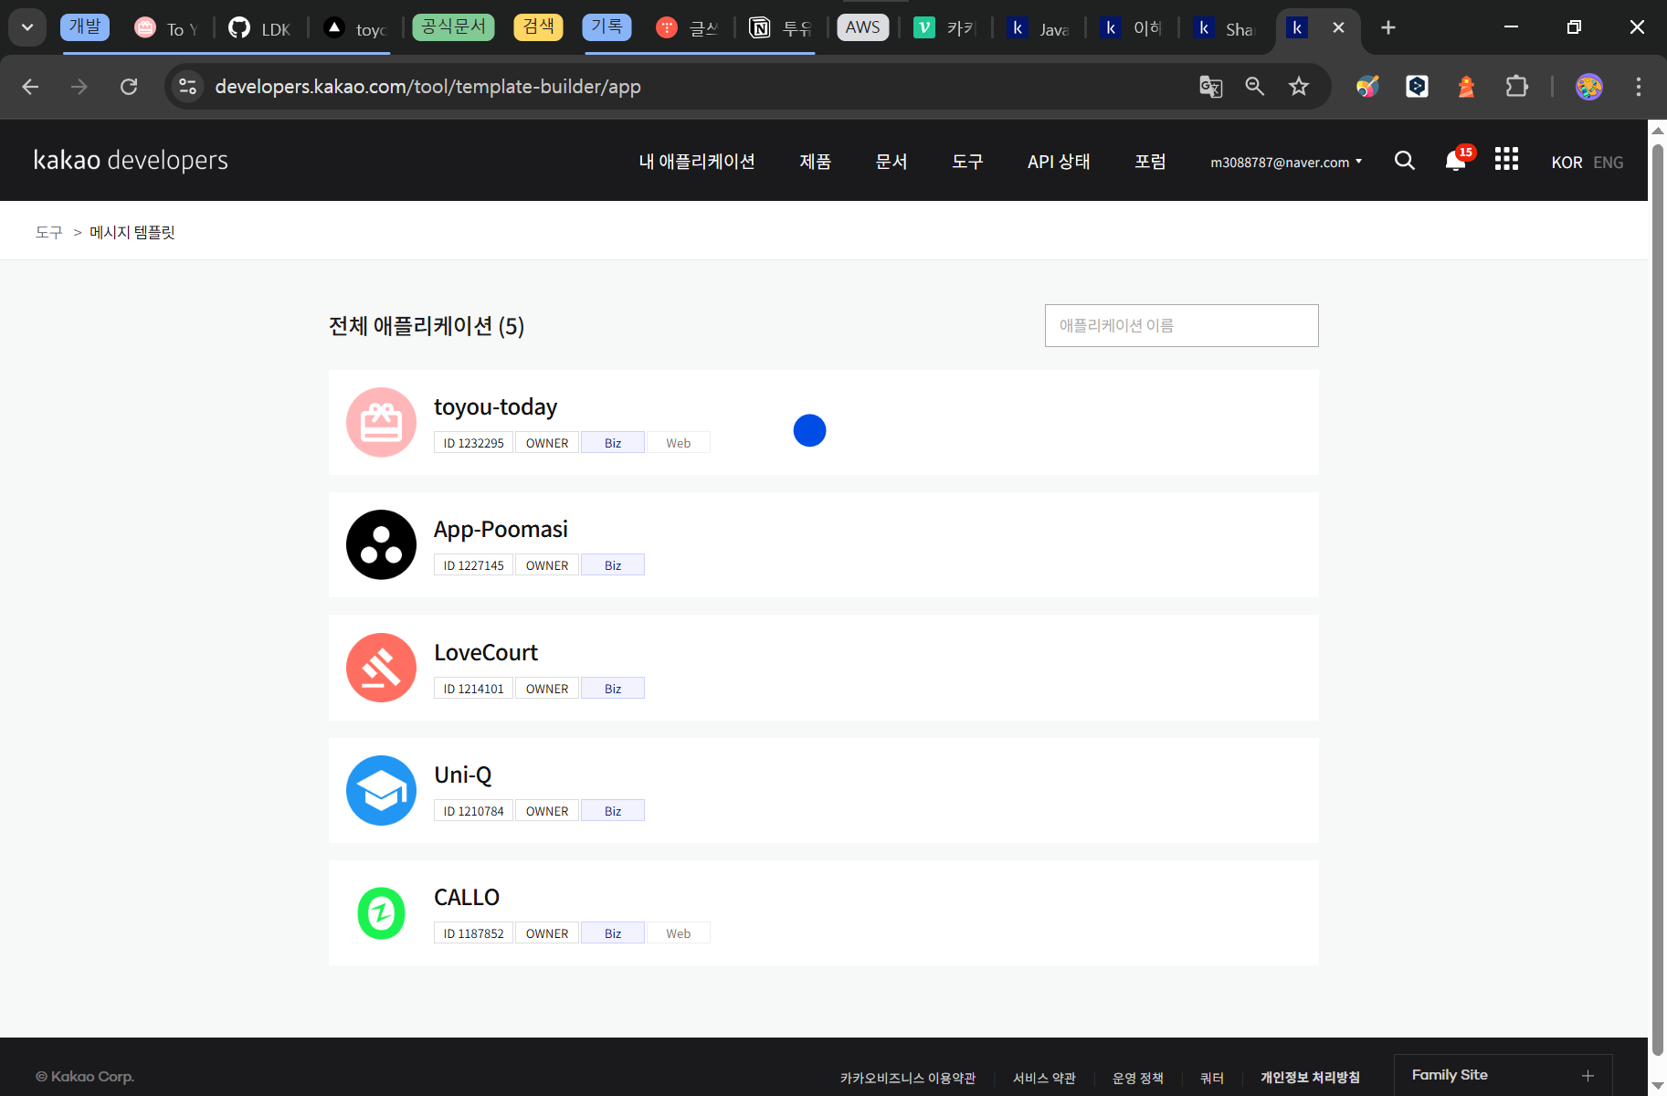Go back to previous page
1667x1096 pixels.
click(x=30, y=87)
